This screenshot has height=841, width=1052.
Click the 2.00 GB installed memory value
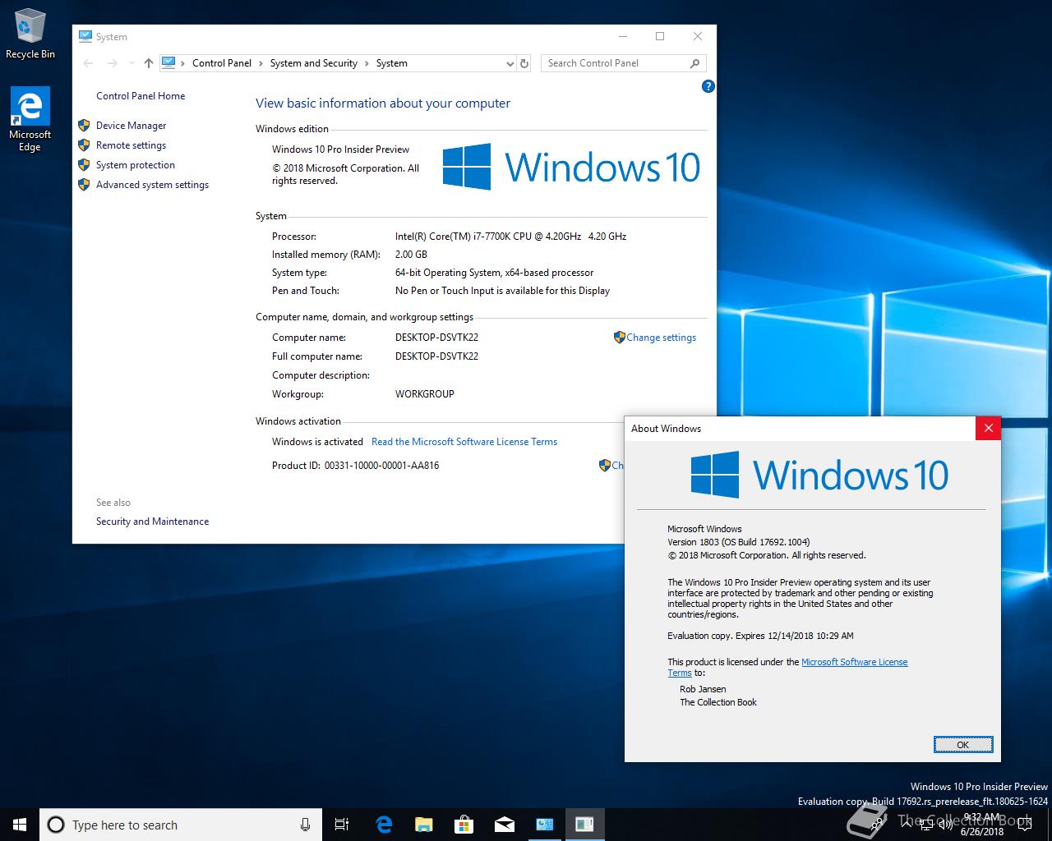click(x=411, y=255)
